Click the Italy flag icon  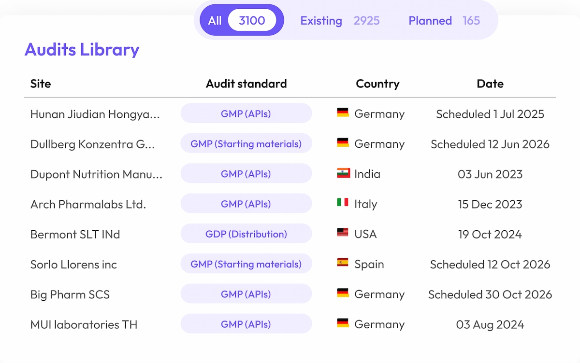[x=343, y=203]
